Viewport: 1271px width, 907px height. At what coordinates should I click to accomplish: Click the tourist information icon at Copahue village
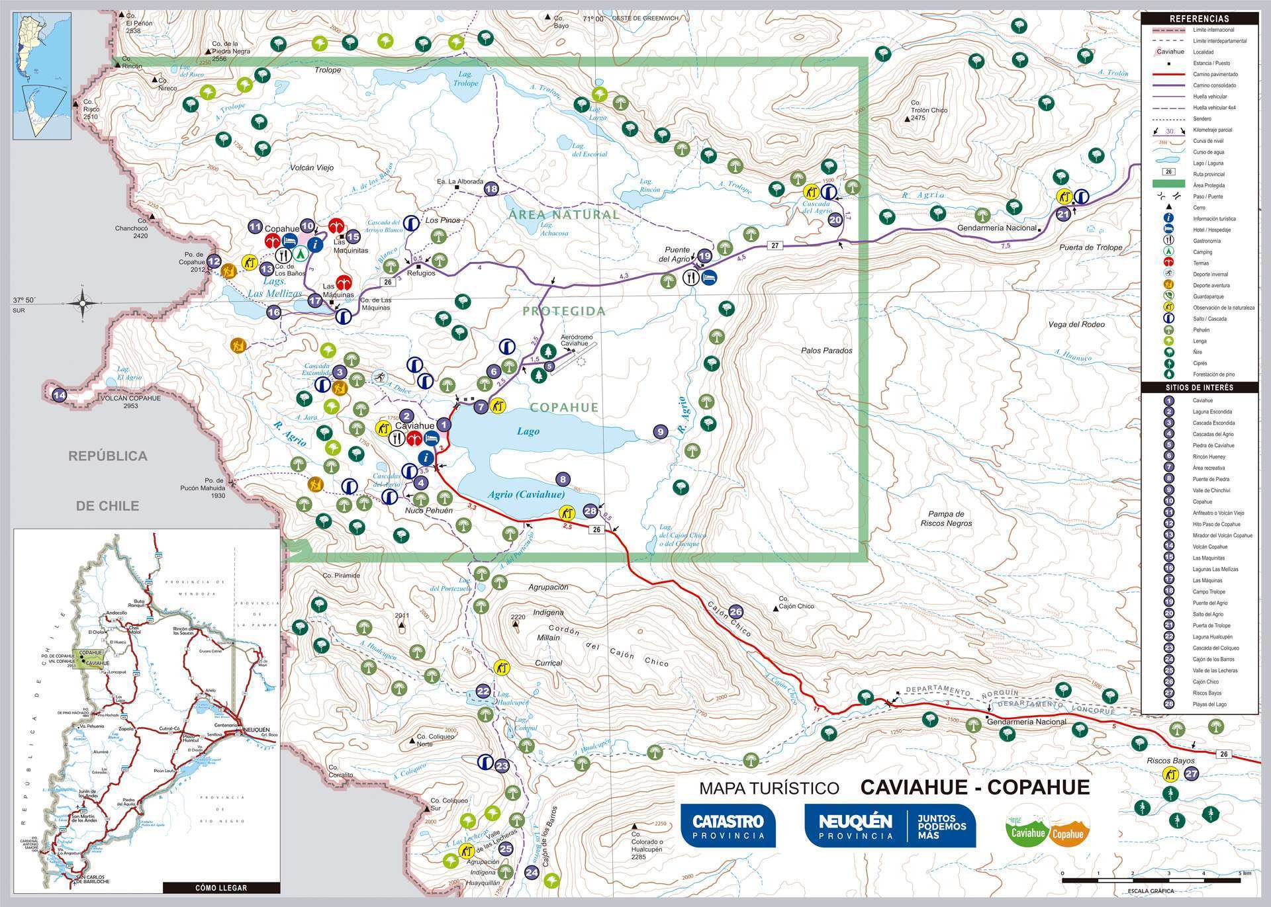click(316, 245)
